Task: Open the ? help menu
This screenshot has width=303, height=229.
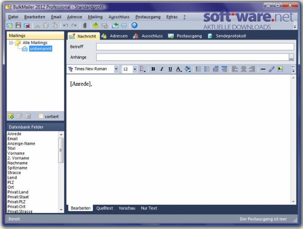Action: [x=184, y=17]
